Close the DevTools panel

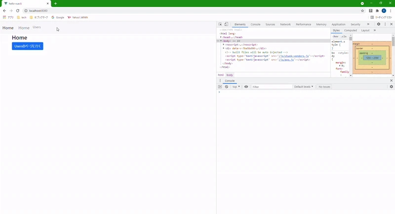pyautogui.click(x=391, y=24)
